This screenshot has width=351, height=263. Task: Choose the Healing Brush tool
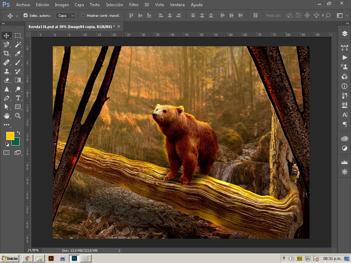(x=6, y=62)
